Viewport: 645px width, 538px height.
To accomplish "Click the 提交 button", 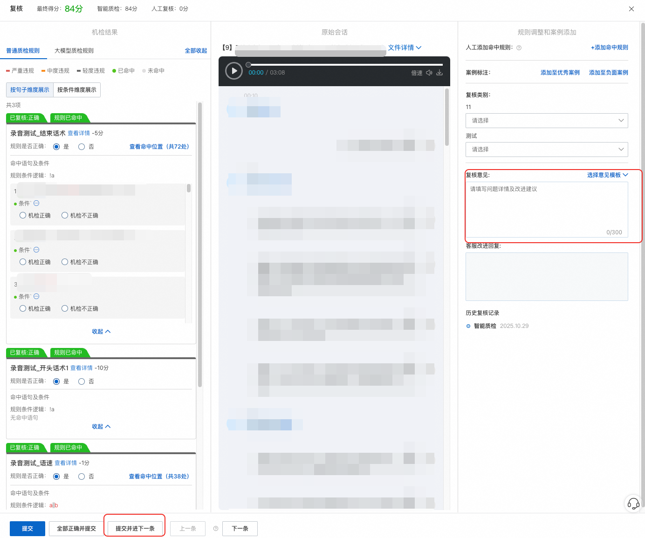I will (x=27, y=529).
